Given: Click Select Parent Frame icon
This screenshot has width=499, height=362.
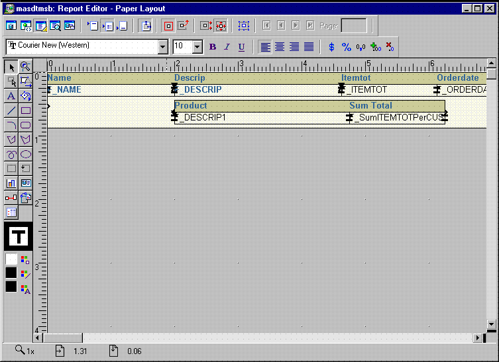Looking at the screenshot, I should pos(244,26).
